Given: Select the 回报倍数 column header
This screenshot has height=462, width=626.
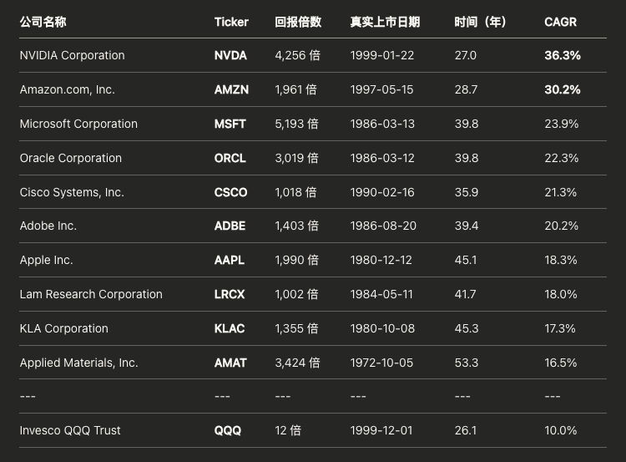Looking at the screenshot, I should point(298,22).
